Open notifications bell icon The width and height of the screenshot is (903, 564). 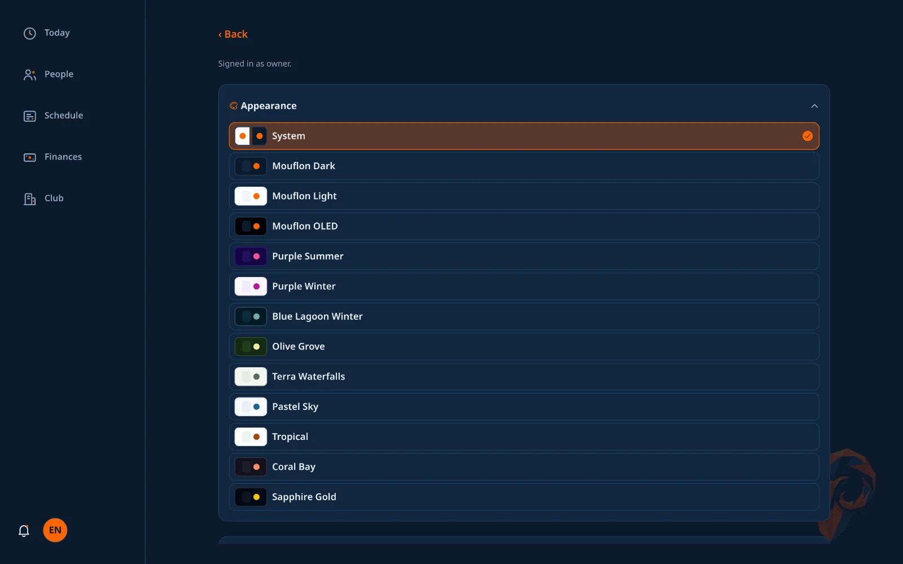24,531
